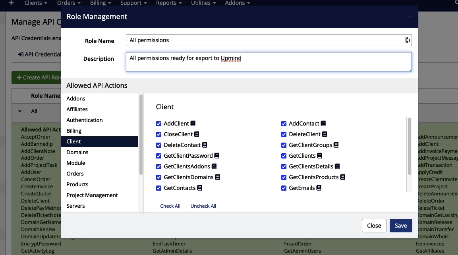Close the Role Management dialog with X
The image size is (458, 255).
(410, 16)
